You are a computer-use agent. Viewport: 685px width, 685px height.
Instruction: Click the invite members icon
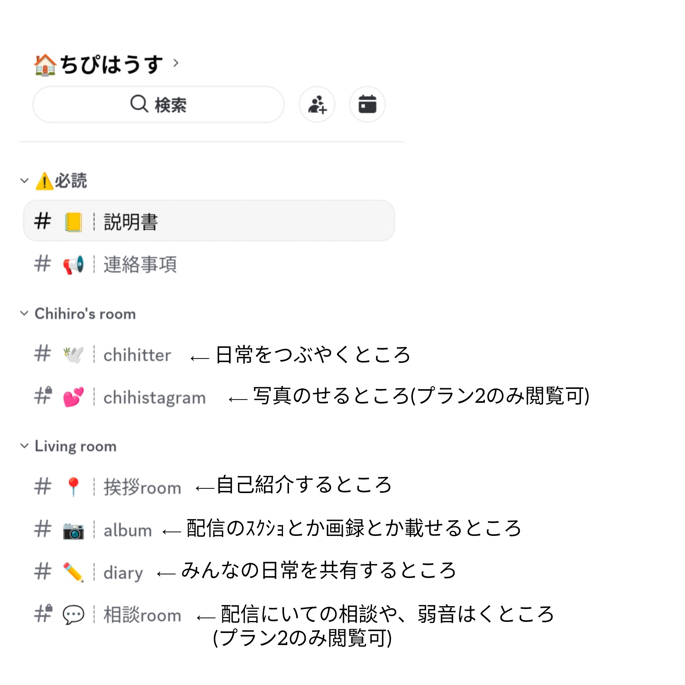(x=317, y=105)
